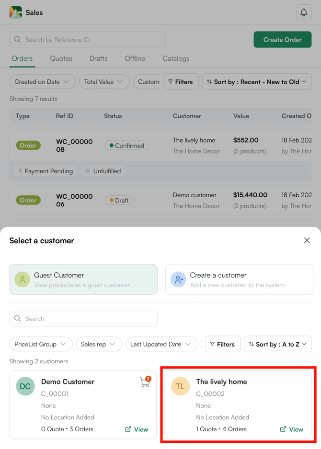Open the Sales rep dropdown
The image size is (321, 449).
click(x=99, y=344)
